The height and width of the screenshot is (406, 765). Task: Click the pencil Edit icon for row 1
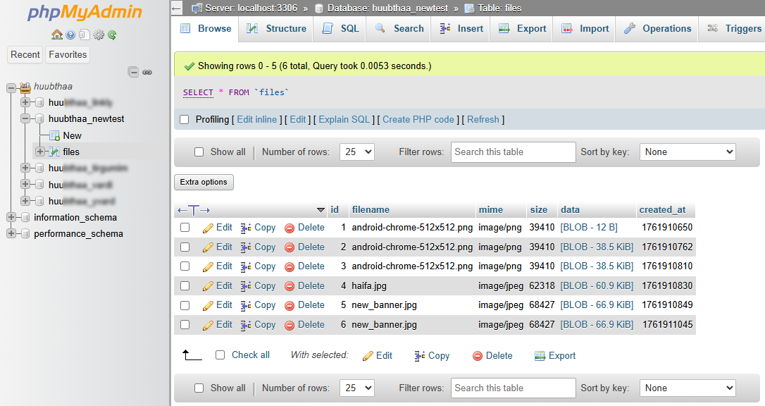tap(208, 228)
